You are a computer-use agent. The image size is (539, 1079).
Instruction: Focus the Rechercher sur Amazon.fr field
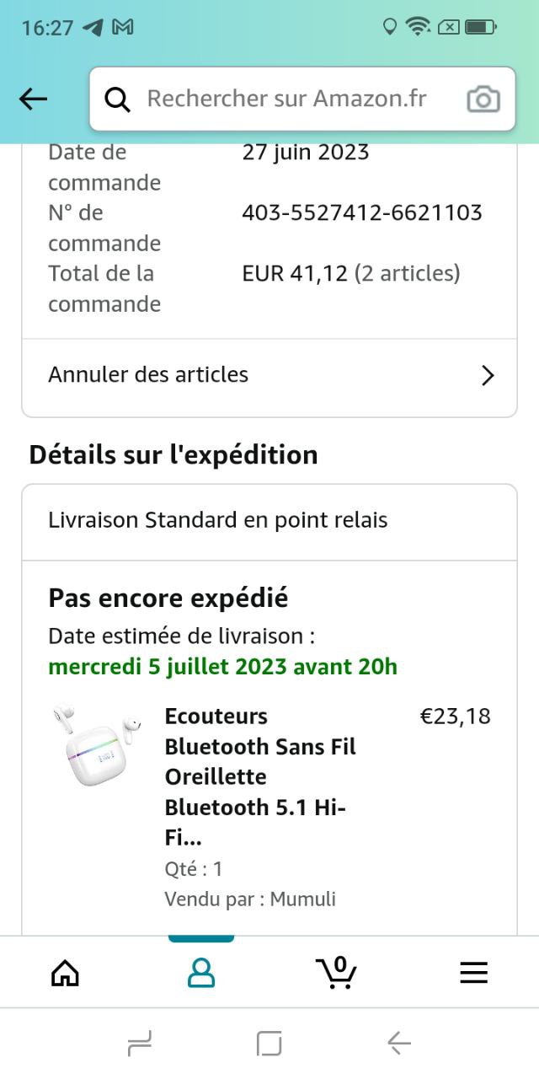[286, 99]
